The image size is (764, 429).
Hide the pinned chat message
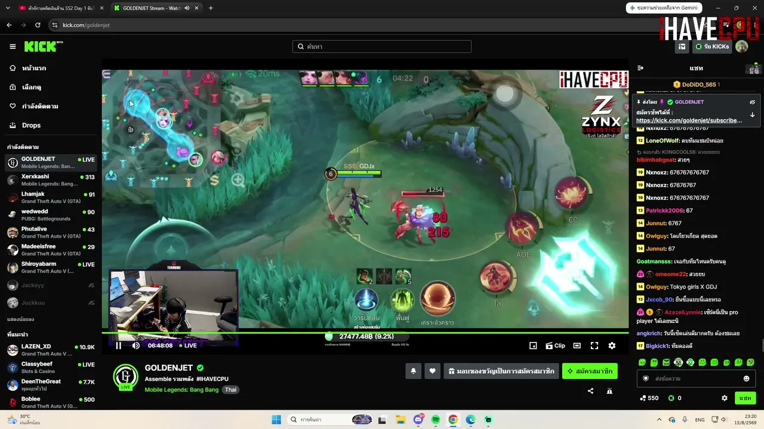(752, 102)
